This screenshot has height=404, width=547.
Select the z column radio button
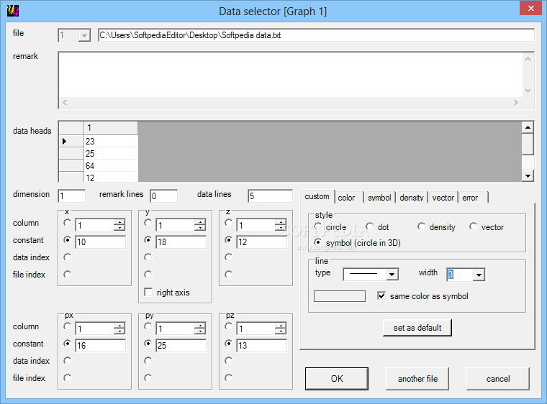tap(228, 223)
